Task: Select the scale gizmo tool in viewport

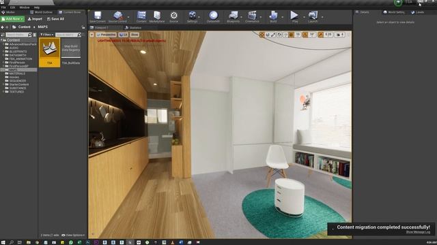Action: tap(273, 35)
